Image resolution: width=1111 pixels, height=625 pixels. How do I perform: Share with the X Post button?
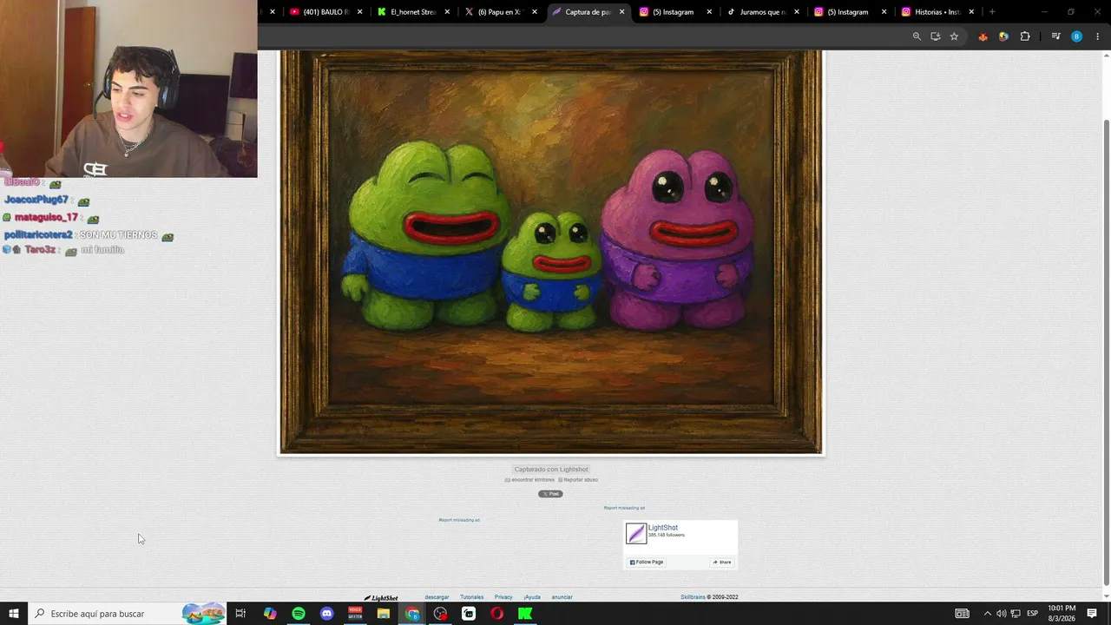pos(550,494)
